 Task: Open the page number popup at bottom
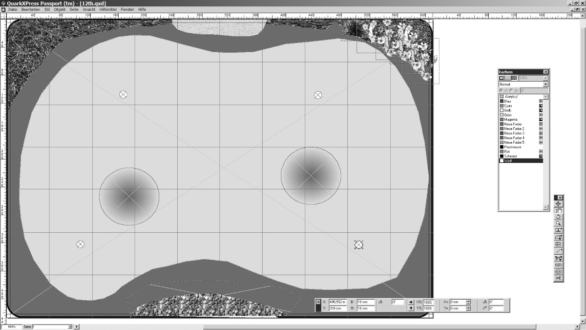coord(70,326)
